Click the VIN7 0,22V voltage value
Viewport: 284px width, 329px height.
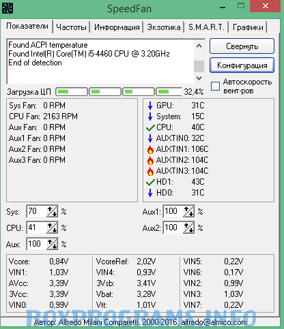[x=233, y=305]
